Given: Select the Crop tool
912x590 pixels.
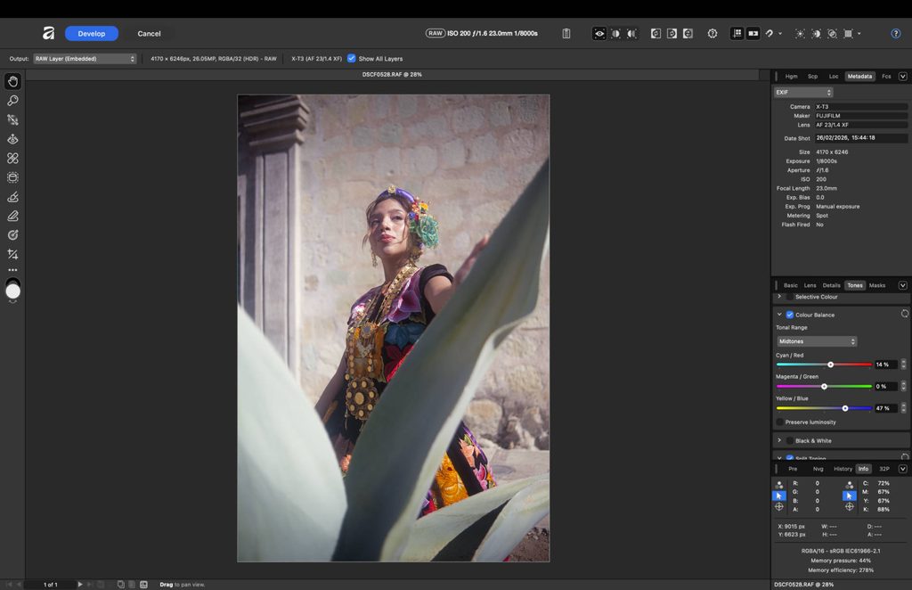Looking at the screenshot, I should point(12,254).
